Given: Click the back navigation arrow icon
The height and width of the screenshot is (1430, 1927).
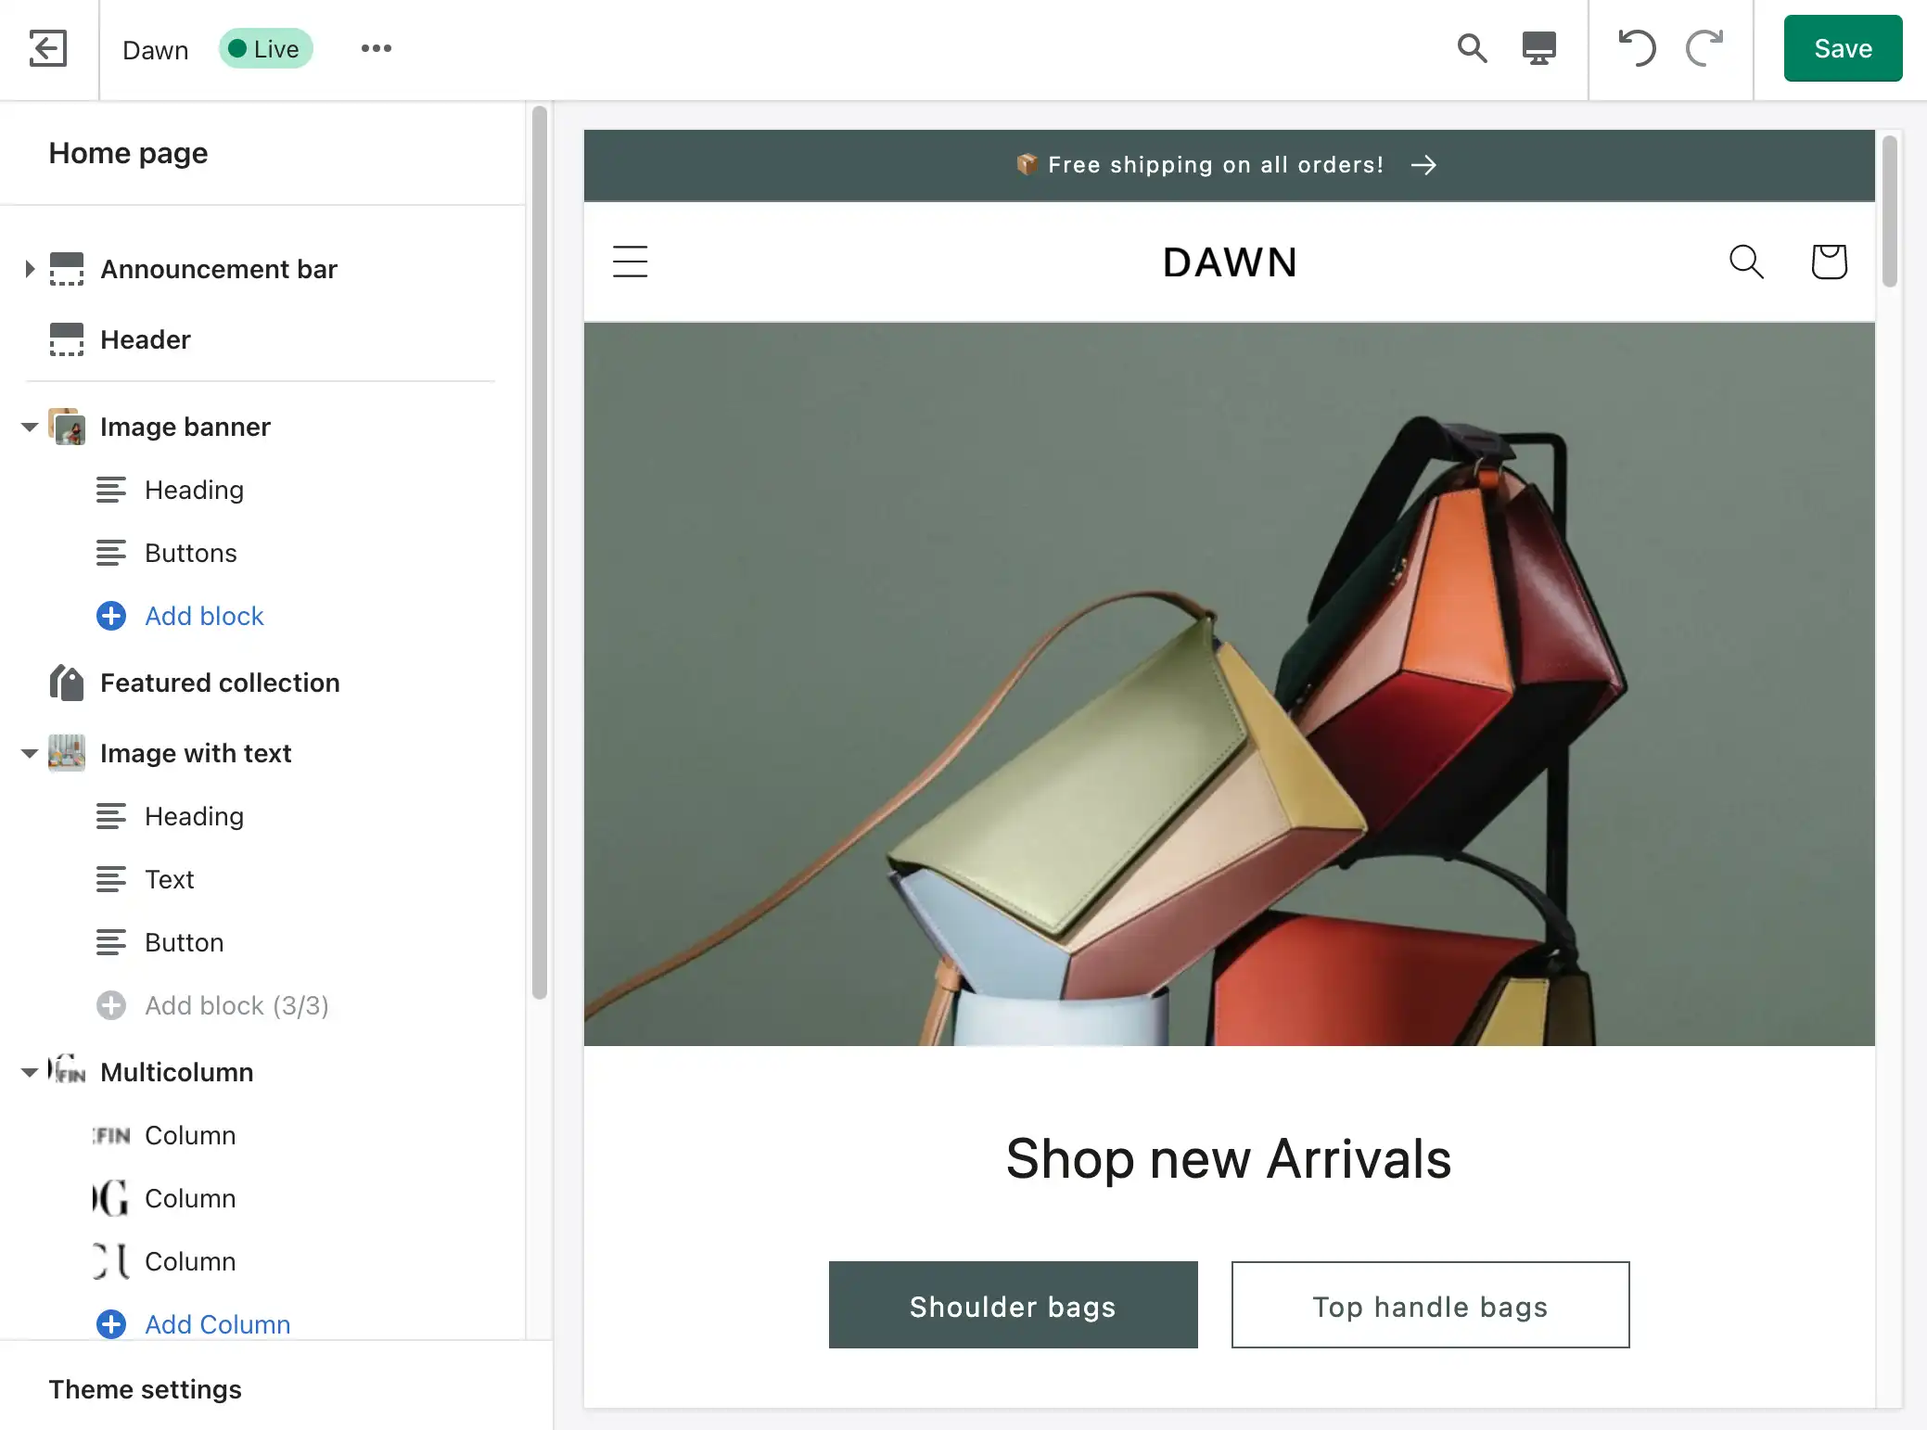Looking at the screenshot, I should coord(48,46).
